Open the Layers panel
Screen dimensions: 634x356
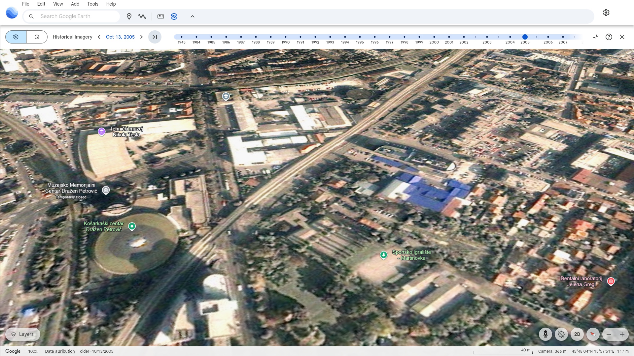[22, 334]
